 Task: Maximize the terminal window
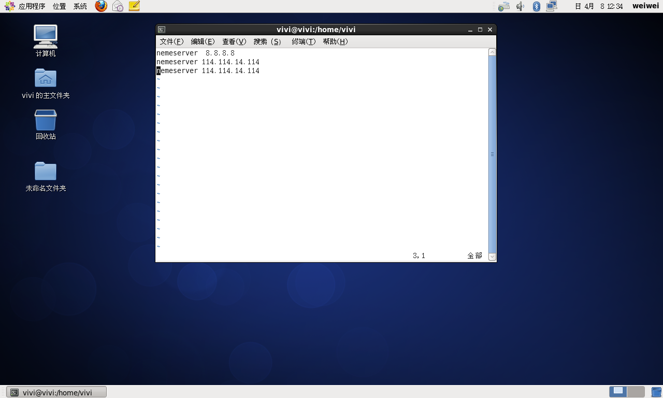tap(480, 30)
